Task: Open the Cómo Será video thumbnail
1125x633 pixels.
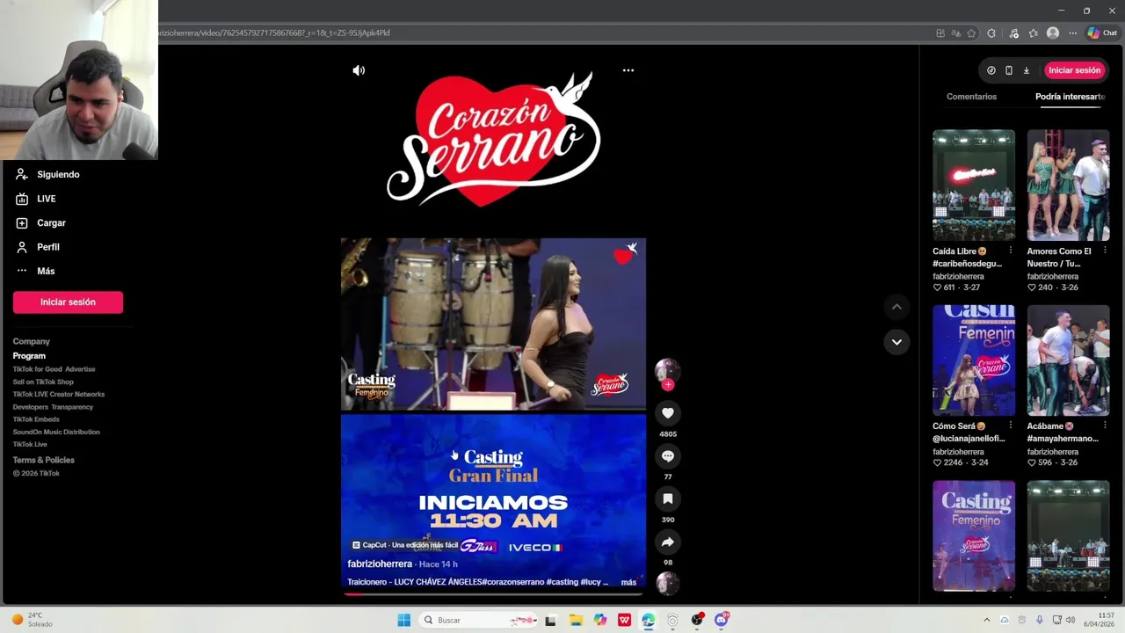Action: point(974,360)
